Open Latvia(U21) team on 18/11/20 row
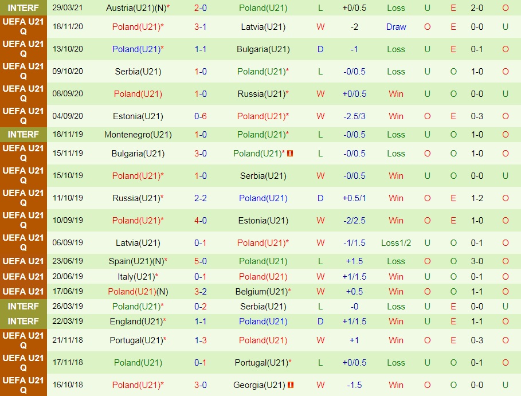The width and height of the screenshot is (521, 396). pyautogui.click(x=263, y=27)
